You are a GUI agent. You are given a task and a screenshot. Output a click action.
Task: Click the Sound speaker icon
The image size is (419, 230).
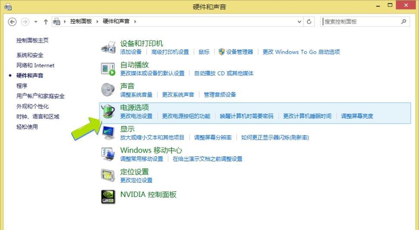[x=108, y=90]
